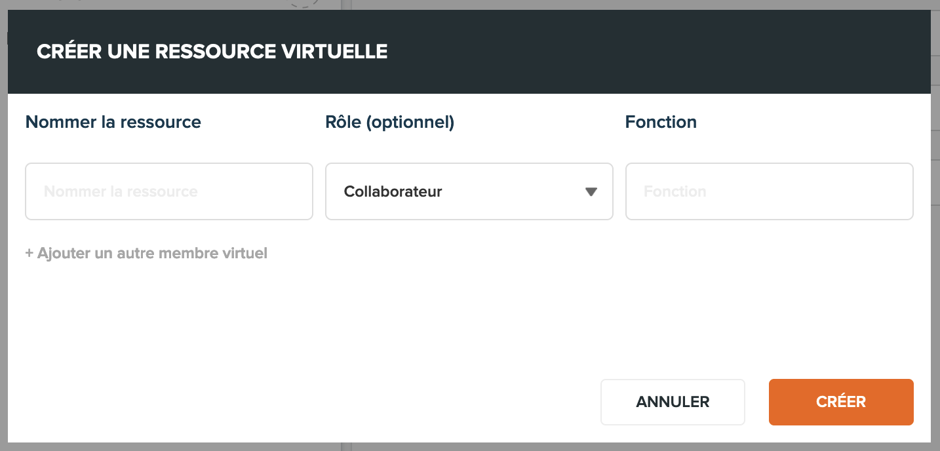Click the dashed circle icon above the dialog
The width and height of the screenshot is (940, 451).
coord(304,3)
